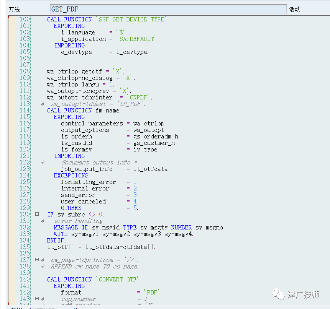Image resolution: width=330 pixels, height=309 pixels.
Task: Click line number 100 in the gutter
Action: pos(25,19)
